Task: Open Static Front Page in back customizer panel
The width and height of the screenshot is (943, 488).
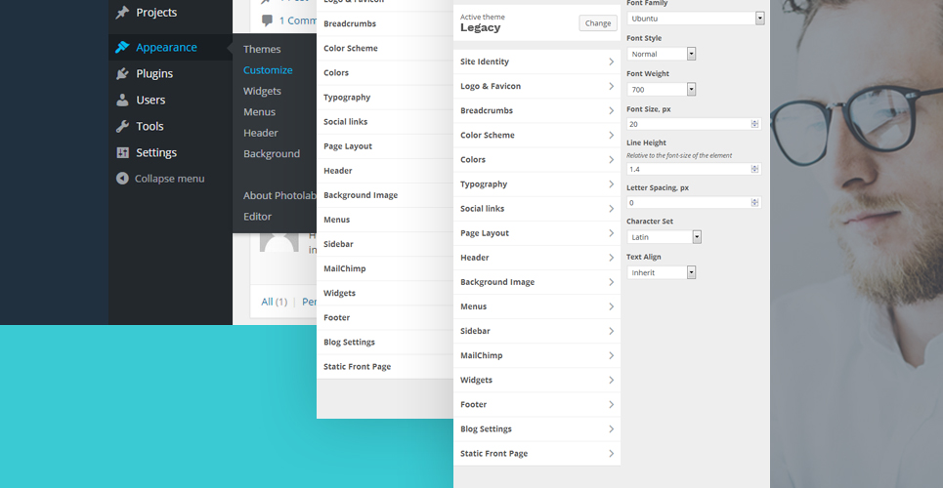Action: tap(385, 367)
